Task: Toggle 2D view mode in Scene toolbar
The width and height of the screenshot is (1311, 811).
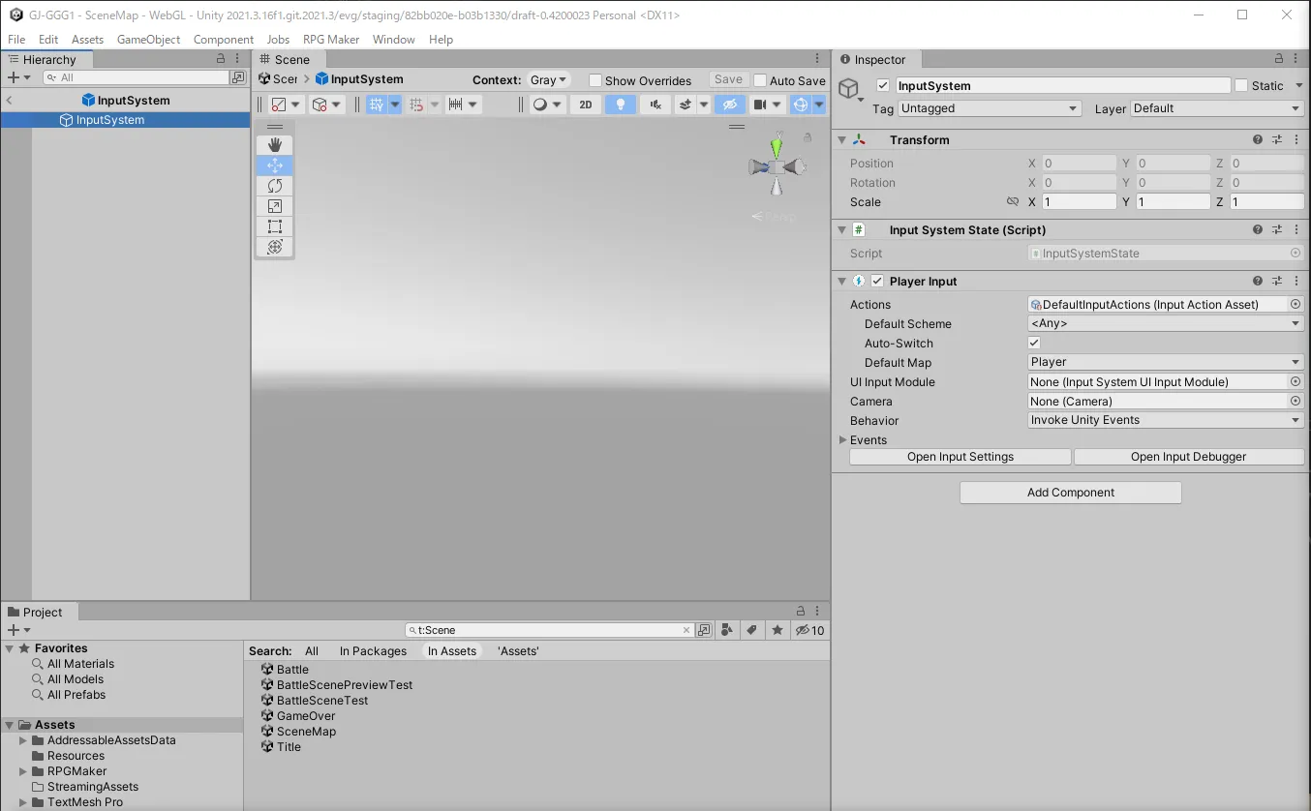Action: click(x=586, y=105)
